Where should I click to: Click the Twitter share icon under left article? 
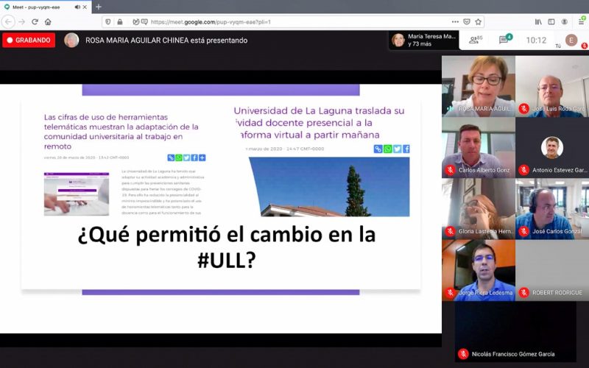(187, 158)
